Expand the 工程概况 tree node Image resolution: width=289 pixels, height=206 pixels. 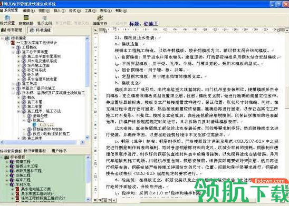[13, 47]
